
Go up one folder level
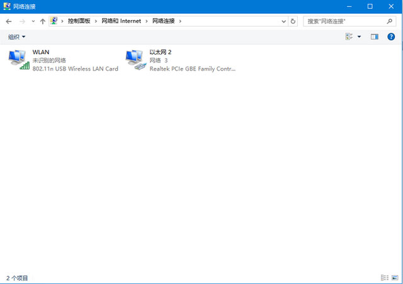coord(43,21)
